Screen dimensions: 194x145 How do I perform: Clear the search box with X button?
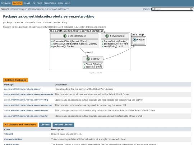pos(191,9)
